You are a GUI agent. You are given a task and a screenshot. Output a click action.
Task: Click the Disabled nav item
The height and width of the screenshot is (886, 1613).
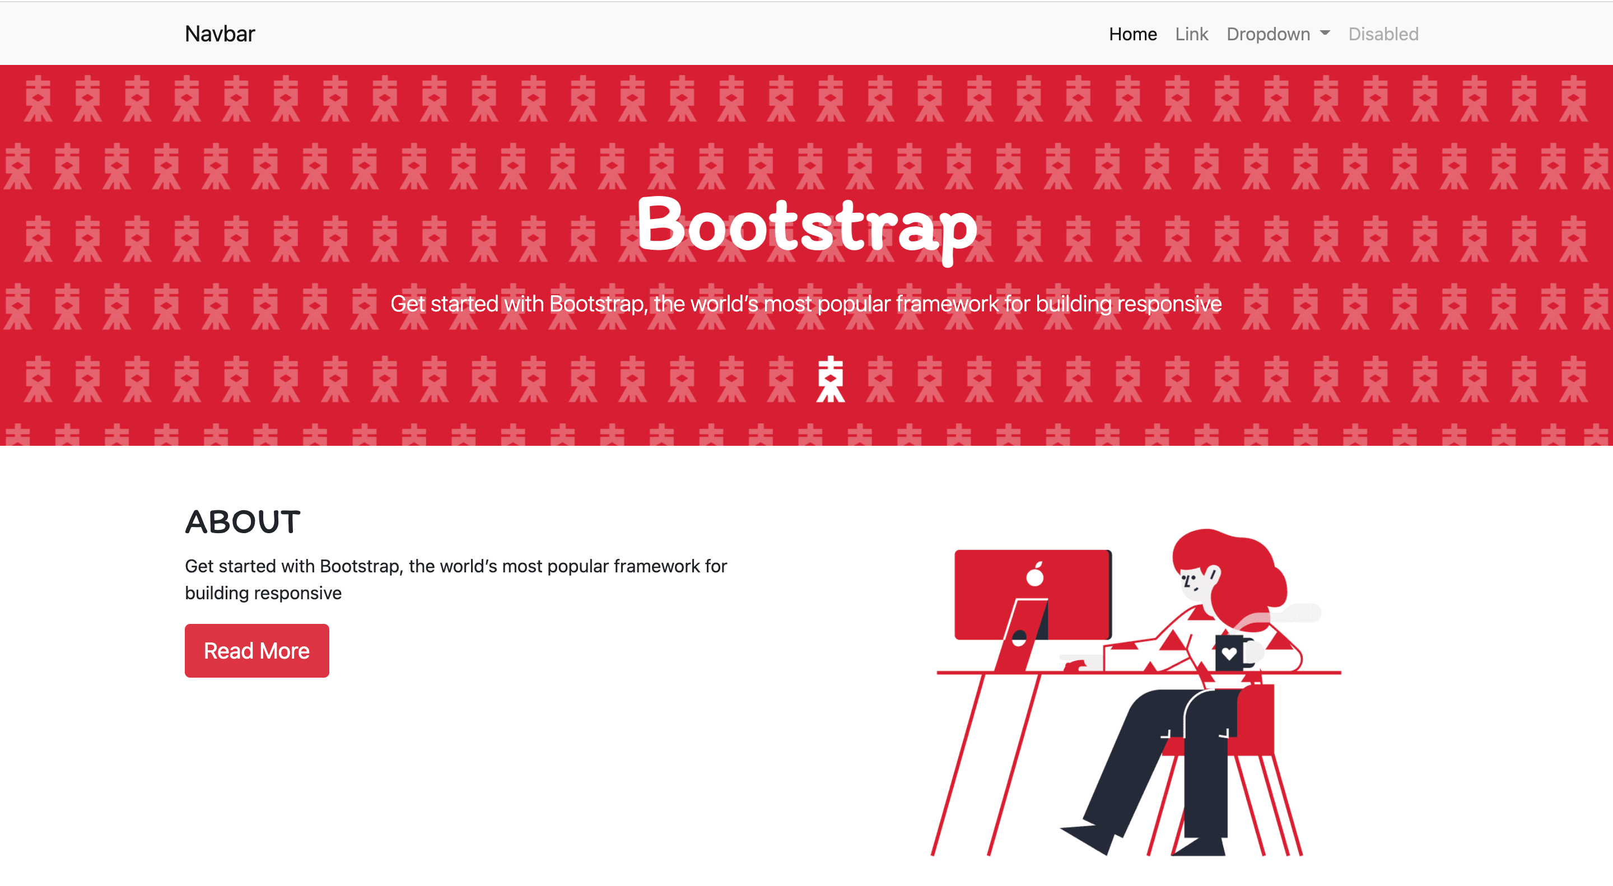(x=1383, y=34)
